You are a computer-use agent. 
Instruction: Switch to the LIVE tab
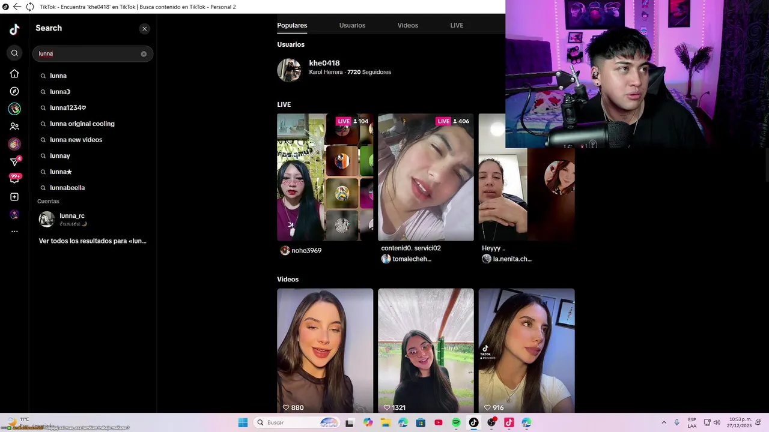click(457, 25)
